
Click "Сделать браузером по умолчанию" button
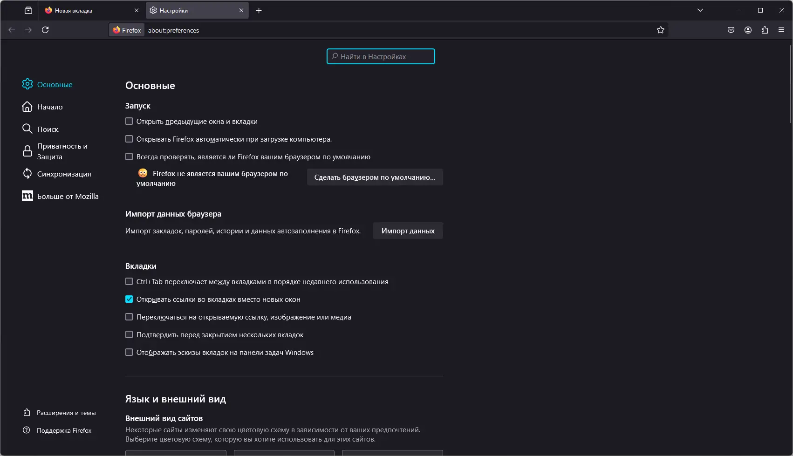(375, 177)
